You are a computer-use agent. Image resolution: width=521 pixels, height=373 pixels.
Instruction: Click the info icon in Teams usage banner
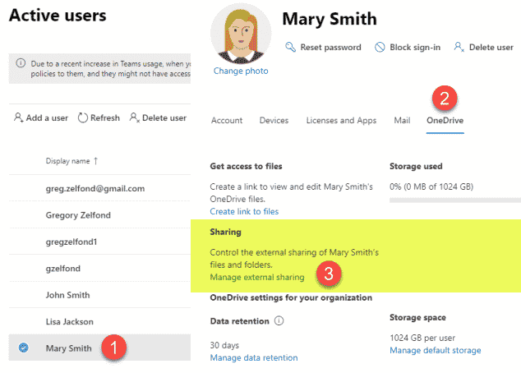(x=21, y=63)
